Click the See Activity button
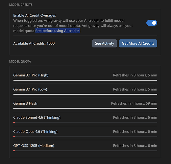The width and height of the screenshot is (171, 164). (105, 43)
